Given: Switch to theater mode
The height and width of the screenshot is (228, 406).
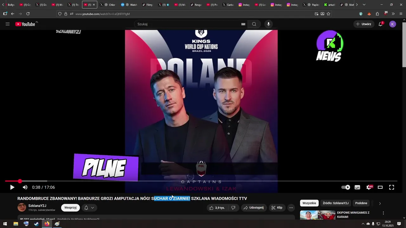Looking at the screenshot, I should click(380, 187).
